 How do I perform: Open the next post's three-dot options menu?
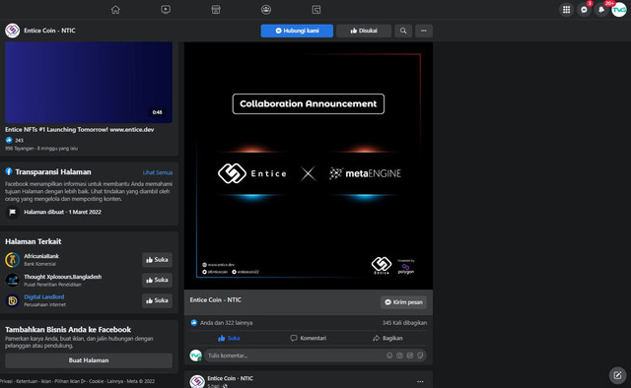(420, 381)
